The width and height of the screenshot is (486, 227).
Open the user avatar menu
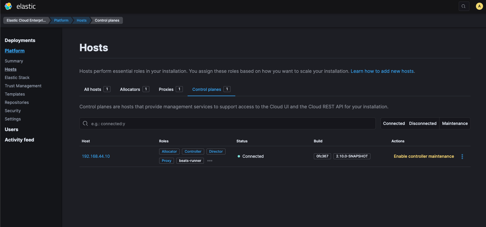479,6
